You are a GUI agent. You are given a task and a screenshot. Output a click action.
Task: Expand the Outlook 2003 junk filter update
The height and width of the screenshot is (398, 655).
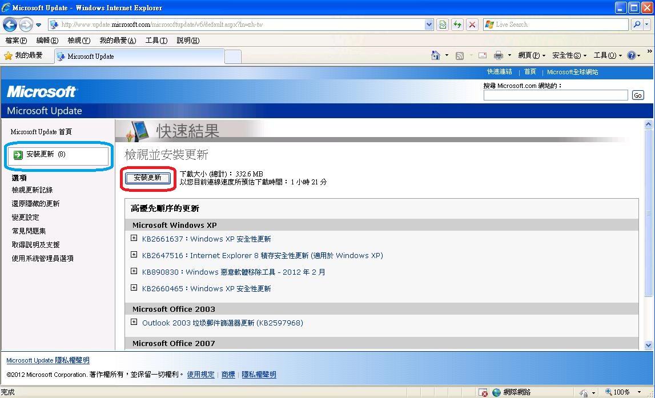pyautogui.click(x=134, y=322)
